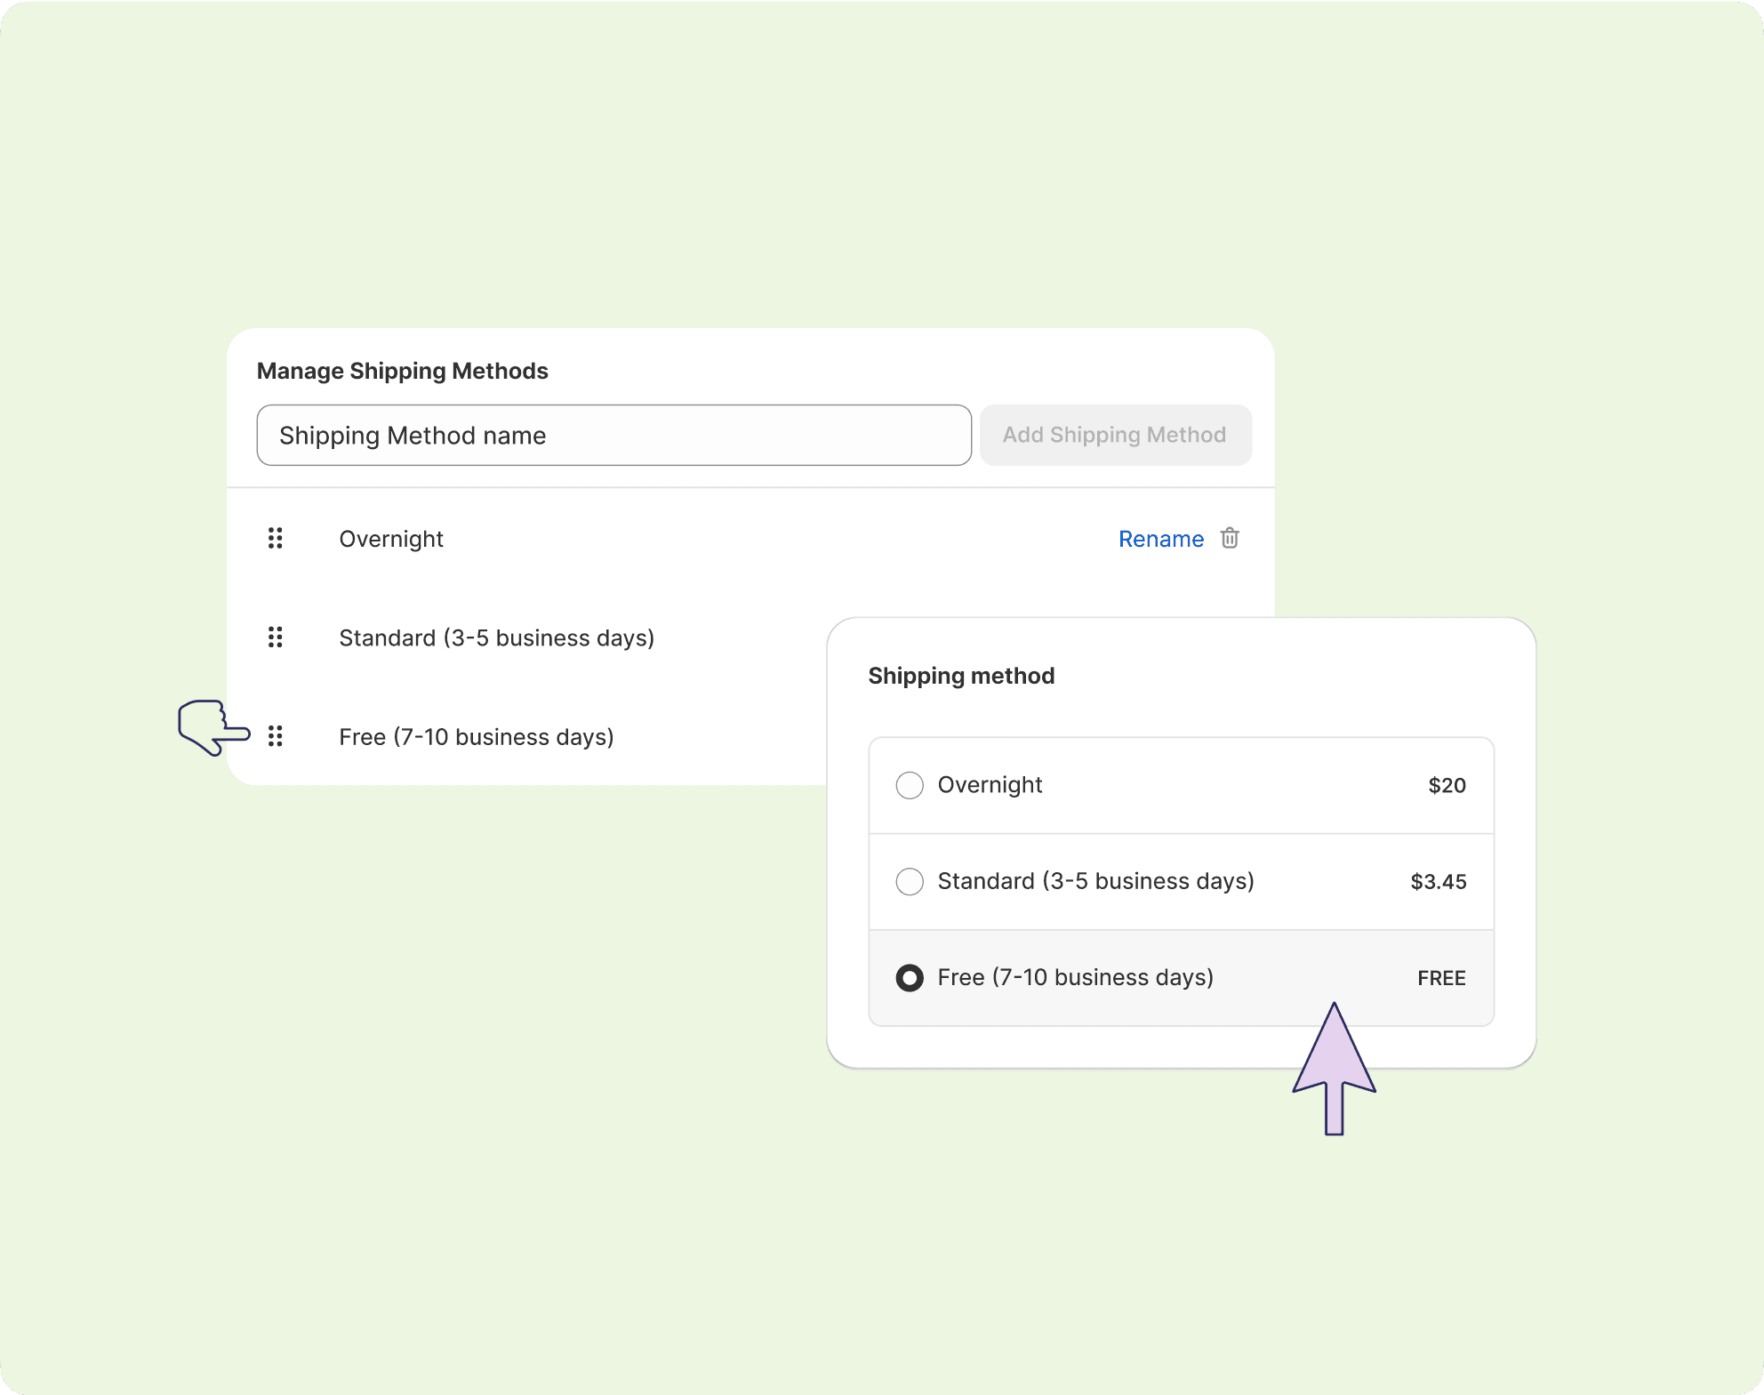Image resolution: width=1764 pixels, height=1395 pixels.
Task: Click the Rename link for Overnight
Action: click(x=1160, y=539)
